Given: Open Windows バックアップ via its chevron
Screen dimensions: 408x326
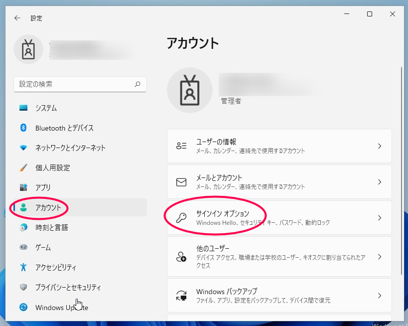Looking at the screenshot, I should click(380, 296).
